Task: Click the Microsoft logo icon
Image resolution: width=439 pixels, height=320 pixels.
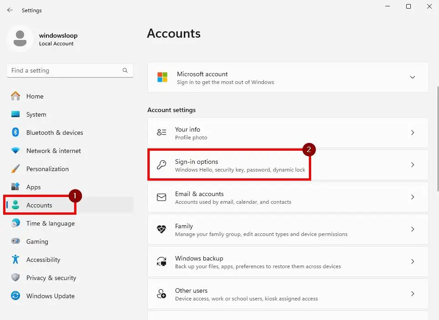Action: (162, 77)
